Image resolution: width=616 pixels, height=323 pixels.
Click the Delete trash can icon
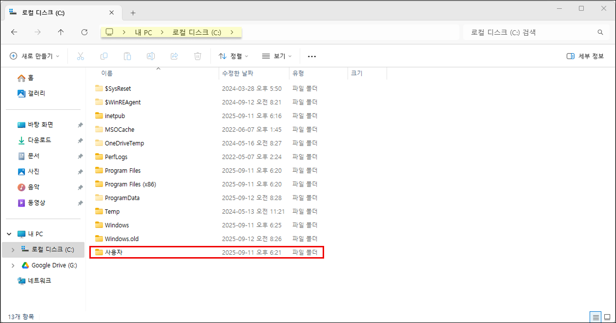coord(198,56)
